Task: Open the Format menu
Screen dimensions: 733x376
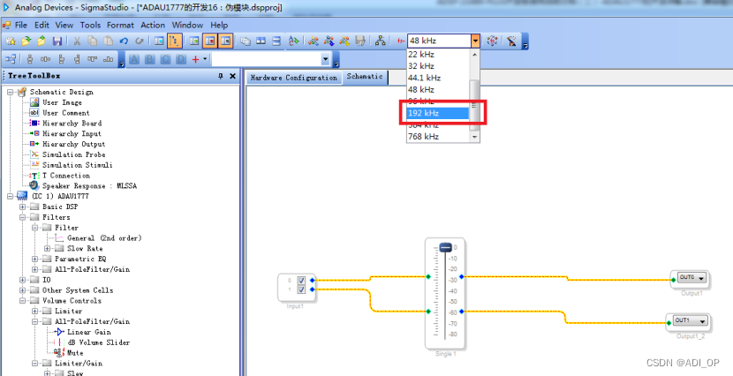Action: coord(120,26)
